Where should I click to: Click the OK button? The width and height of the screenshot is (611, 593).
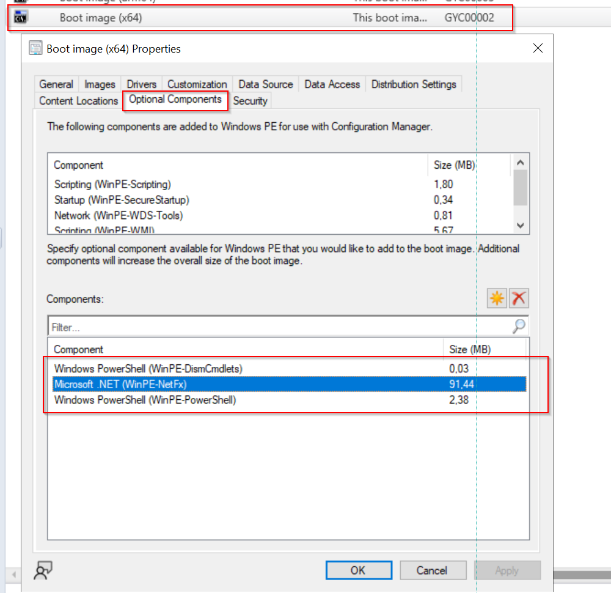coord(359,570)
